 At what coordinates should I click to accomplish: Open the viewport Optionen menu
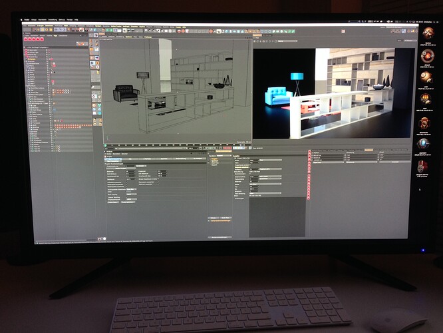click(x=128, y=37)
